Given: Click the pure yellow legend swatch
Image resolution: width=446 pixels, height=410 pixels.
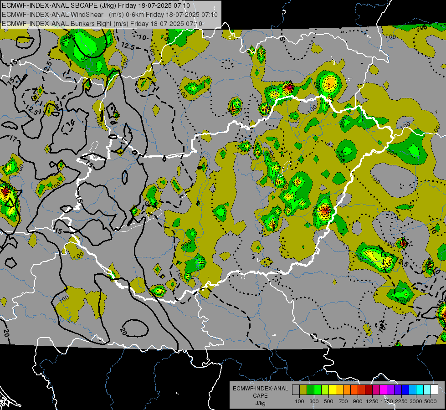Looking at the screenshot, I should tap(332, 390).
